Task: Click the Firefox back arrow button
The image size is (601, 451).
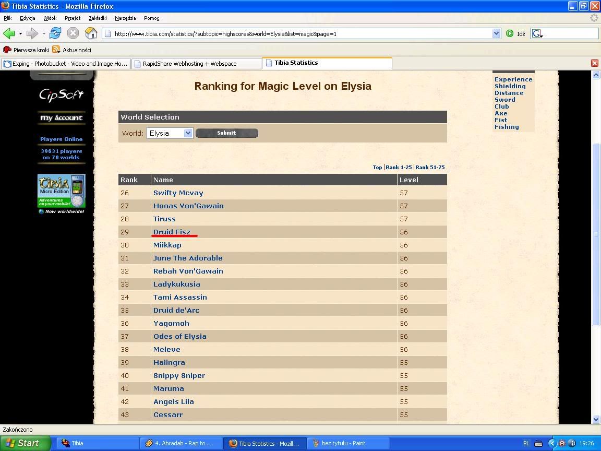Action: coord(9,33)
